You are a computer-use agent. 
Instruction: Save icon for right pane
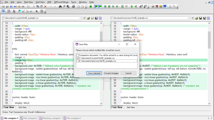[201, 18]
